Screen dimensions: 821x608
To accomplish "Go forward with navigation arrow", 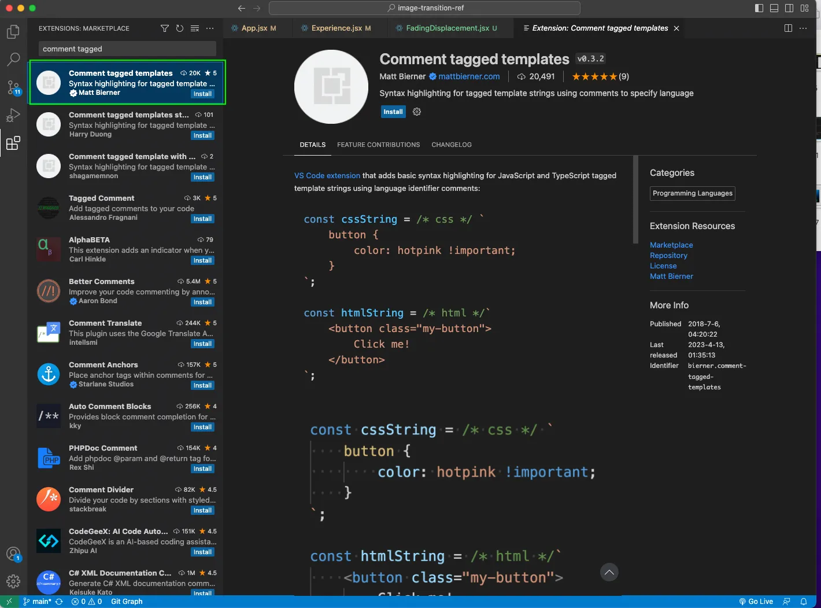I will [257, 8].
